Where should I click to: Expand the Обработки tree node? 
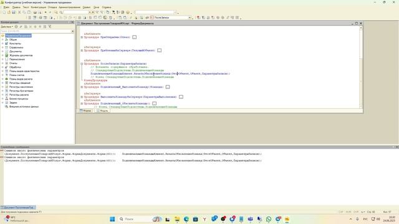(x=2, y=67)
